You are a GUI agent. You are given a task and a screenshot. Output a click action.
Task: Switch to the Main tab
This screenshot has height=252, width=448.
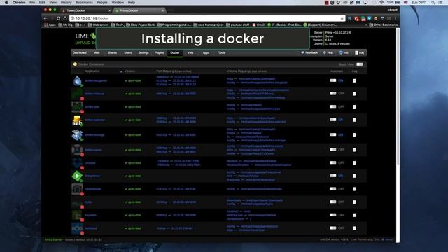click(97, 53)
